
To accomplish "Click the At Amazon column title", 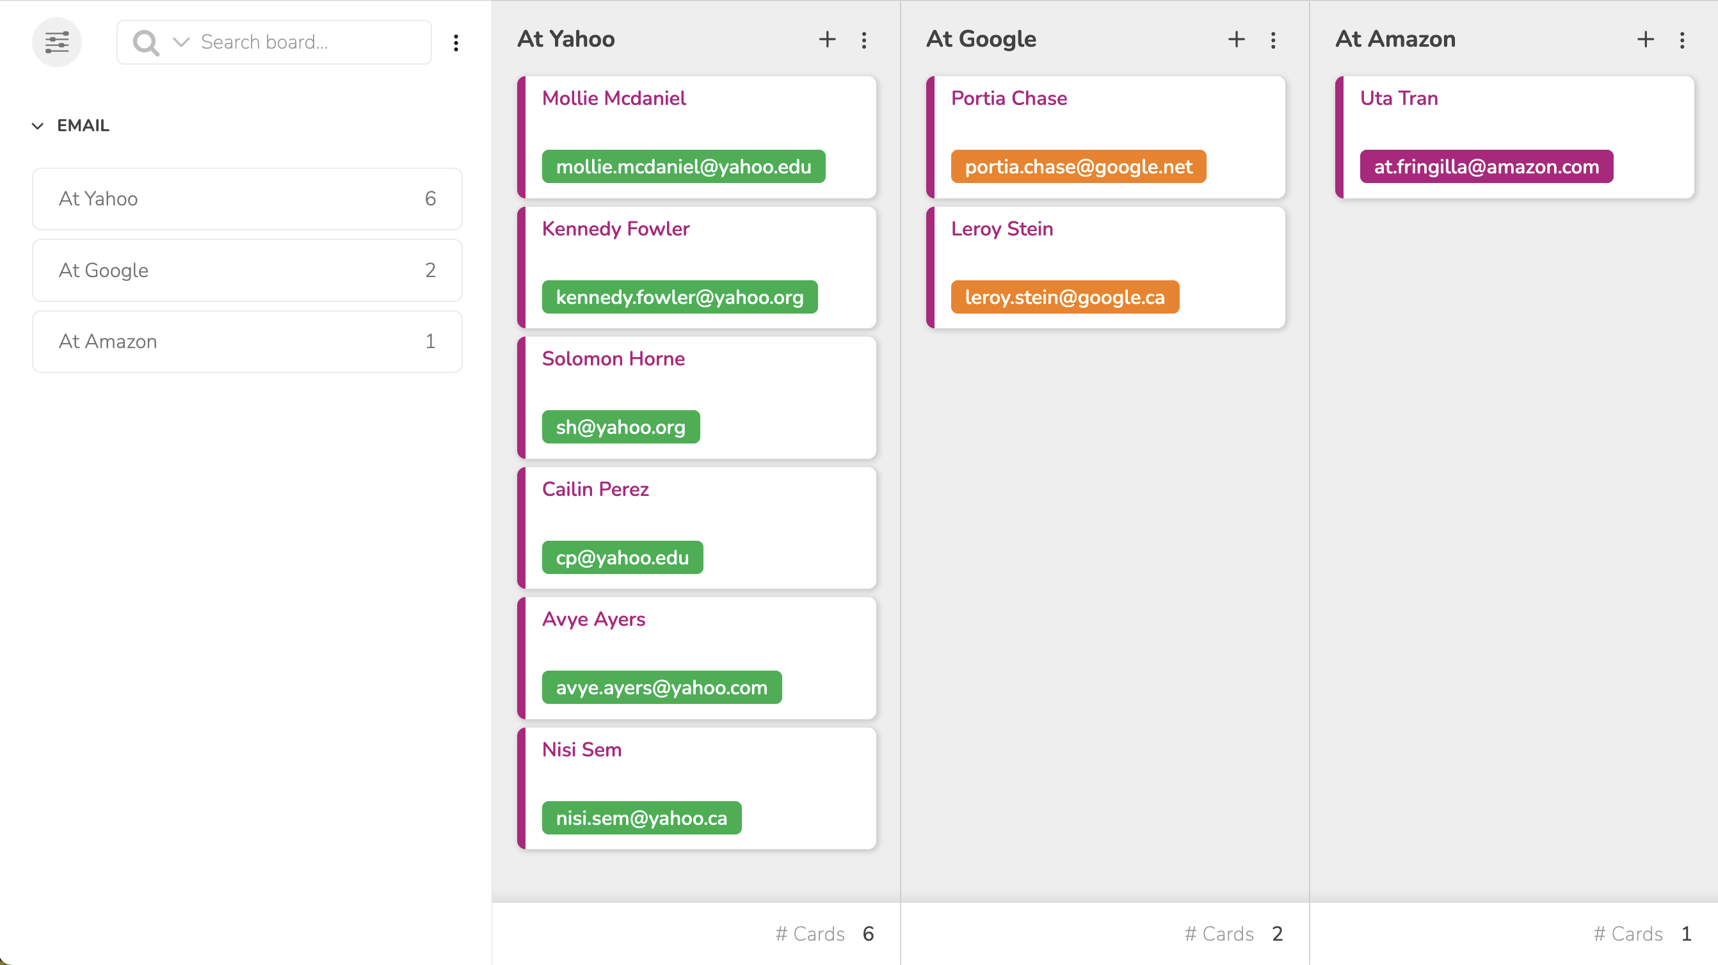I will [1395, 39].
